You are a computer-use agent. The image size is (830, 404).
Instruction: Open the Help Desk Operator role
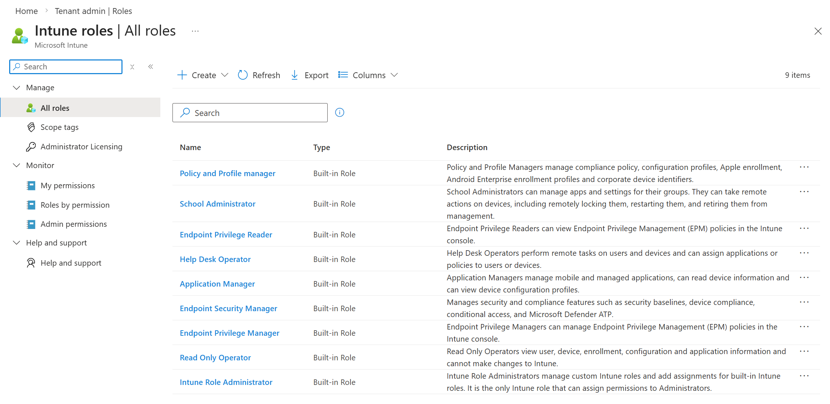215,259
